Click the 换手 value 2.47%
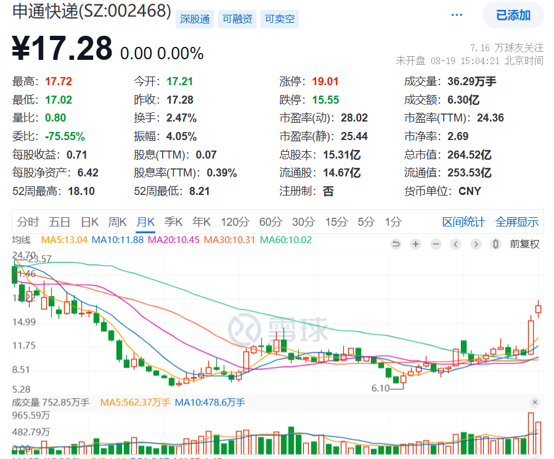Screen dimensions: 554x459 click(x=182, y=118)
